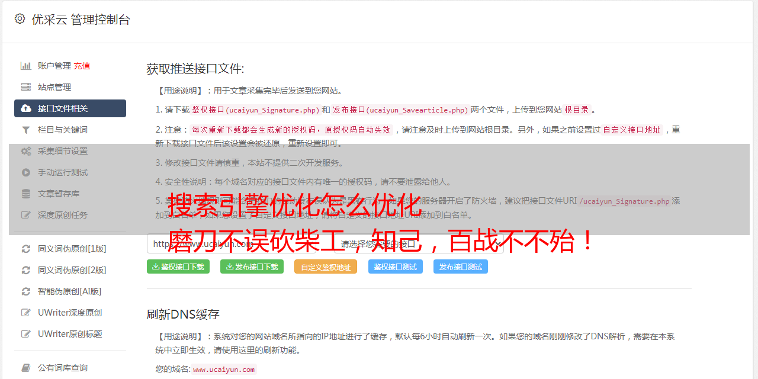The width and height of the screenshot is (758, 379).
Task: Click the 刷新DNS缓存 heading
Action: 183,314
